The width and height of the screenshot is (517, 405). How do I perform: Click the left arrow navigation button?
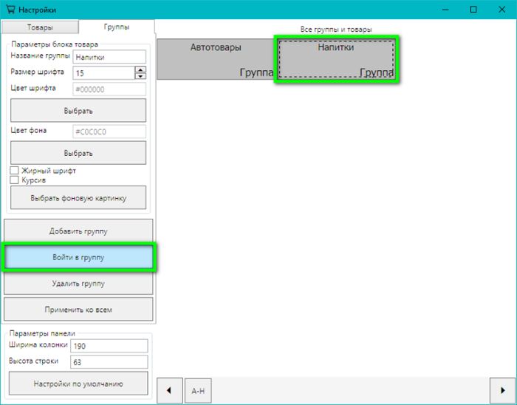point(169,389)
